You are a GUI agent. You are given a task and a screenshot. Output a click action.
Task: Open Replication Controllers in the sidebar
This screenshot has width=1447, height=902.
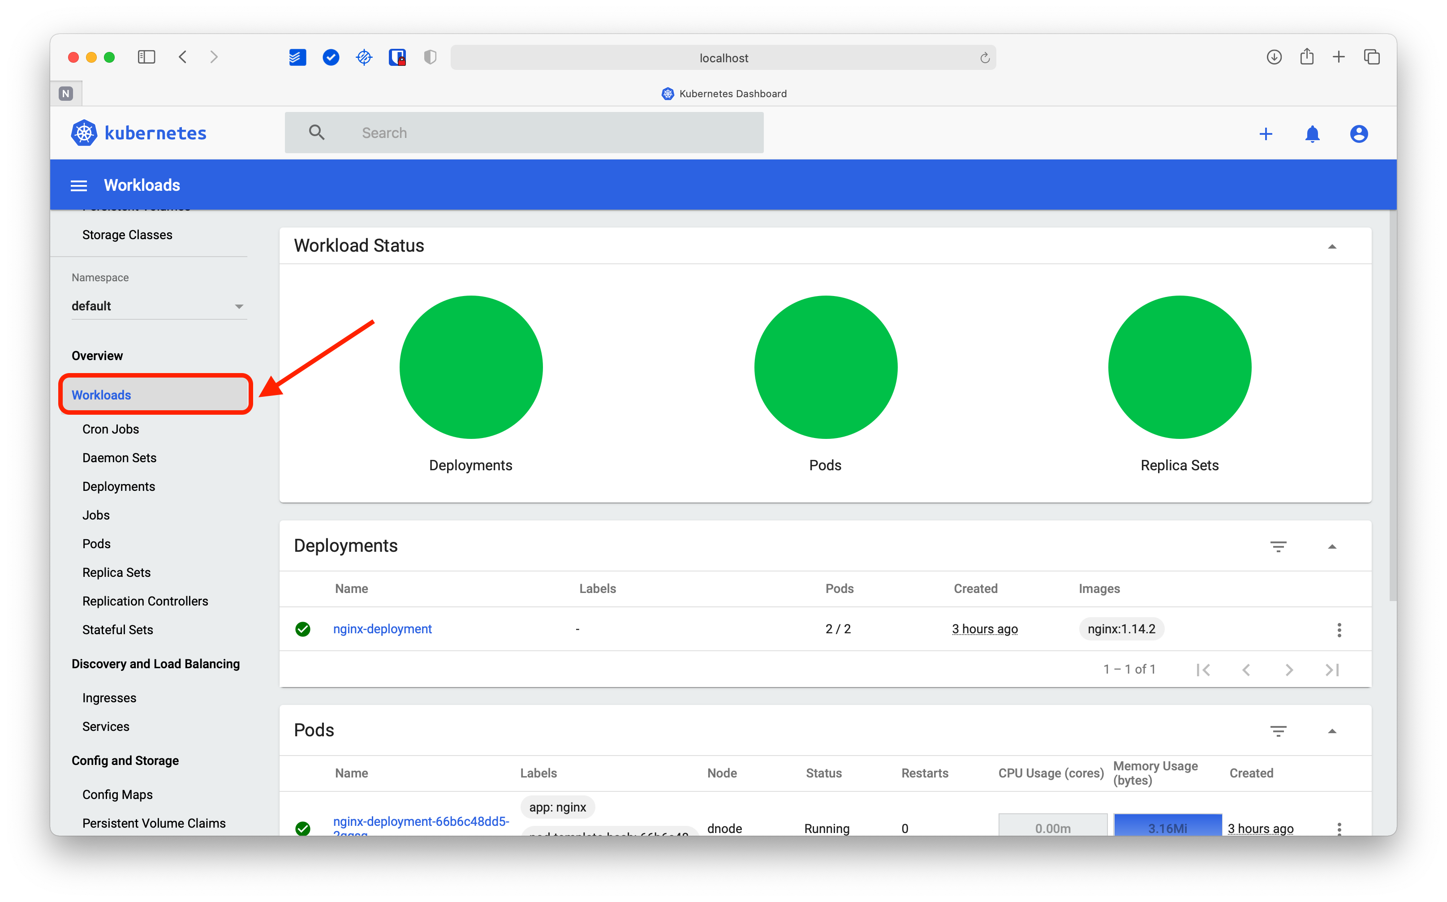click(x=145, y=601)
